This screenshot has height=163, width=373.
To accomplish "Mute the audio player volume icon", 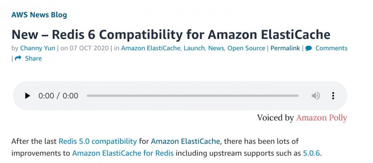I will pos(315,96).
